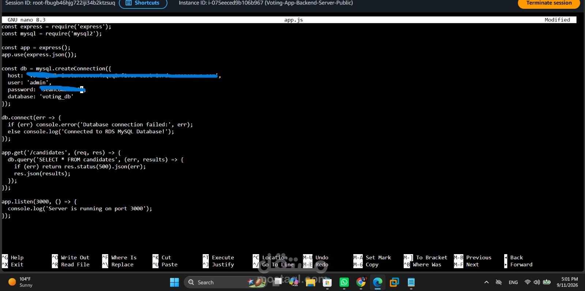Click the crossed-out cloud tray icon
Viewport: 585px width, 291px height.
click(x=499, y=282)
